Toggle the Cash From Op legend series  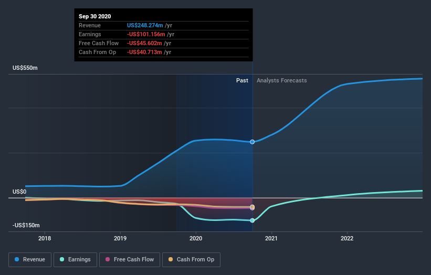191,260
